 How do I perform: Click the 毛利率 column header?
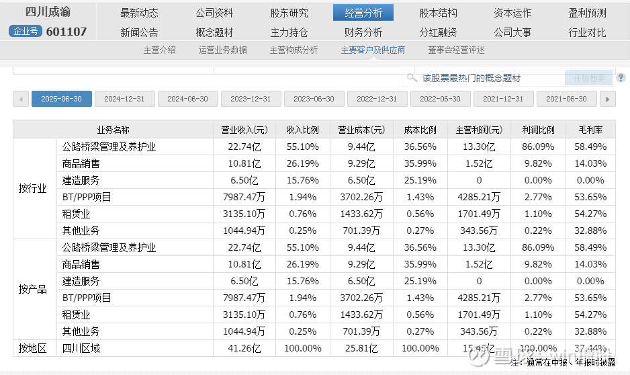[x=590, y=130]
